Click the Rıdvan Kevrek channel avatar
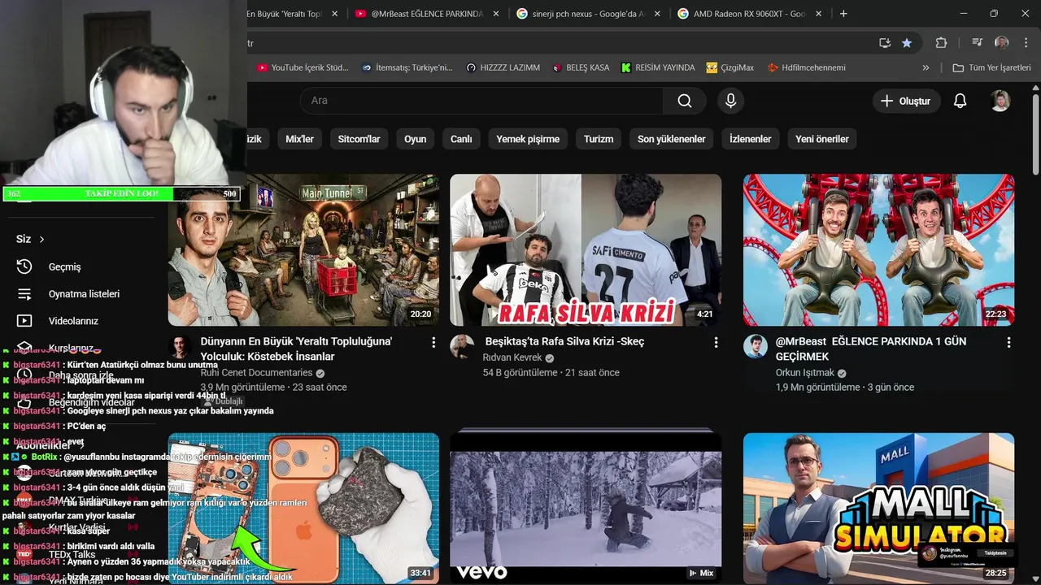The image size is (1041, 585). coord(463,346)
